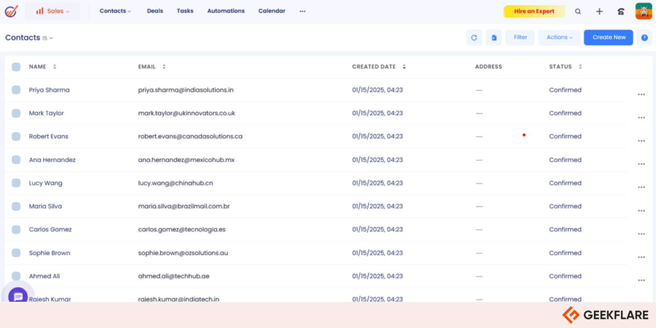Open the Actions dropdown
656x328 pixels.
tap(559, 37)
